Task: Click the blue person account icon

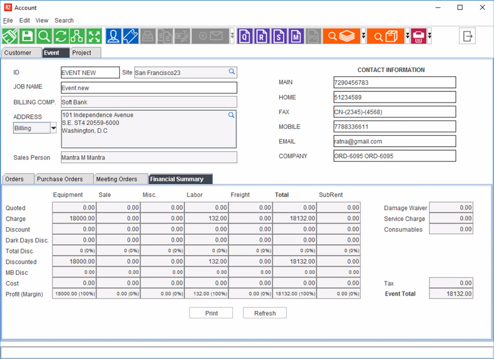Action: (x=114, y=36)
